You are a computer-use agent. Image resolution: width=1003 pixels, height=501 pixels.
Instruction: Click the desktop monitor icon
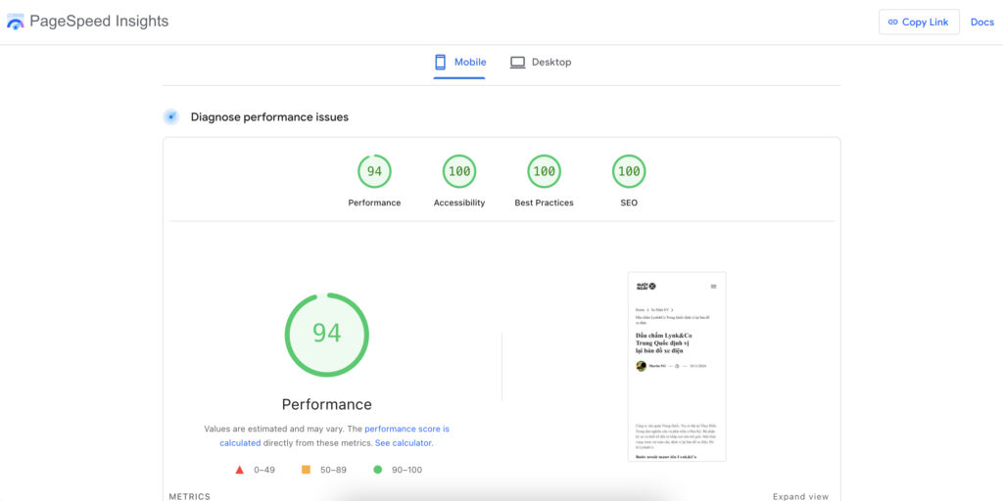click(517, 63)
